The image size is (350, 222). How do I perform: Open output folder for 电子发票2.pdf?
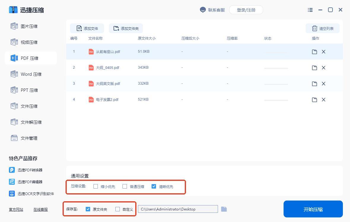point(314,100)
